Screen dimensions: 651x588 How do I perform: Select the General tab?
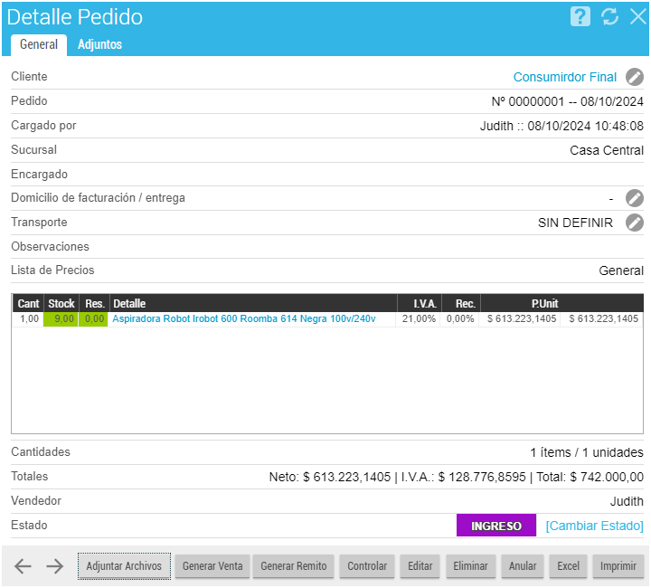pyautogui.click(x=39, y=44)
